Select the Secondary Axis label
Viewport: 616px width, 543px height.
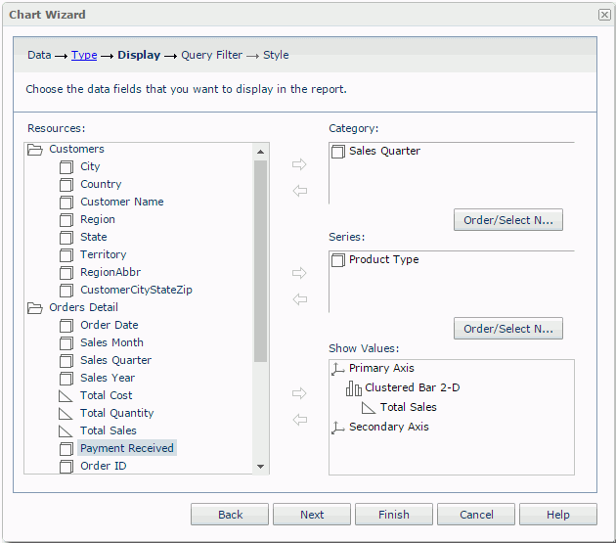(x=389, y=427)
